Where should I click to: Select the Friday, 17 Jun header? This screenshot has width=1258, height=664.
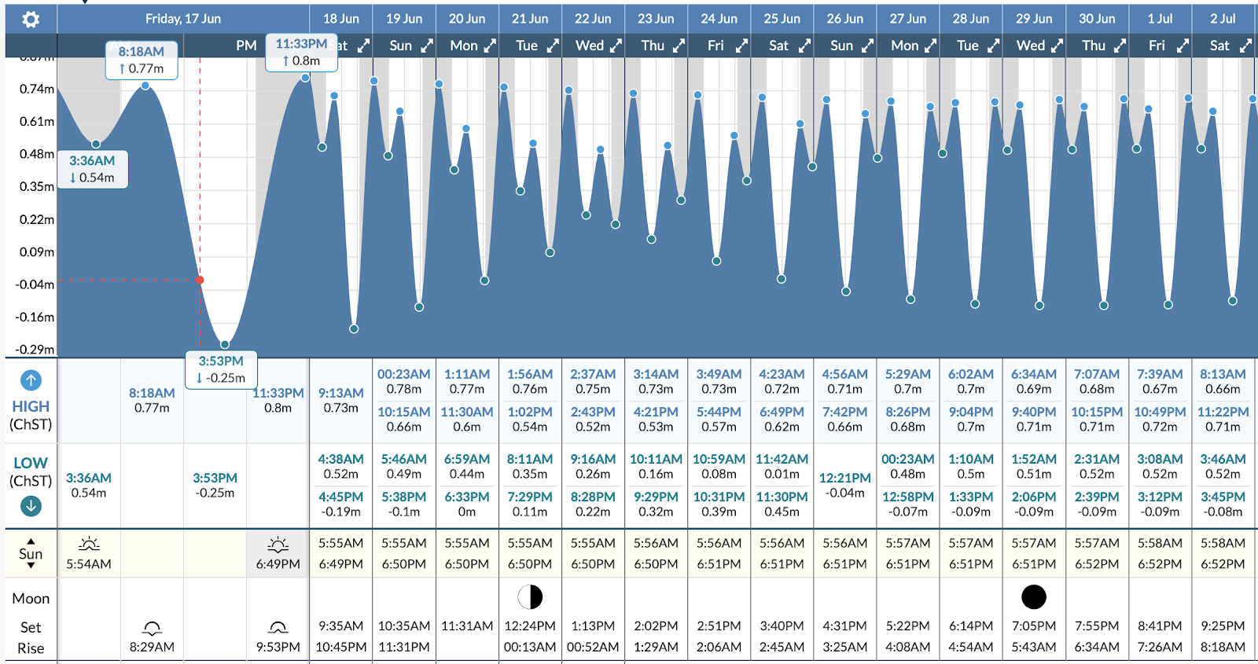[182, 19]
